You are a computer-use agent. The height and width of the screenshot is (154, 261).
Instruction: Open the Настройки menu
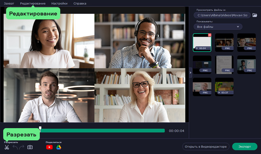pos(59,3)
